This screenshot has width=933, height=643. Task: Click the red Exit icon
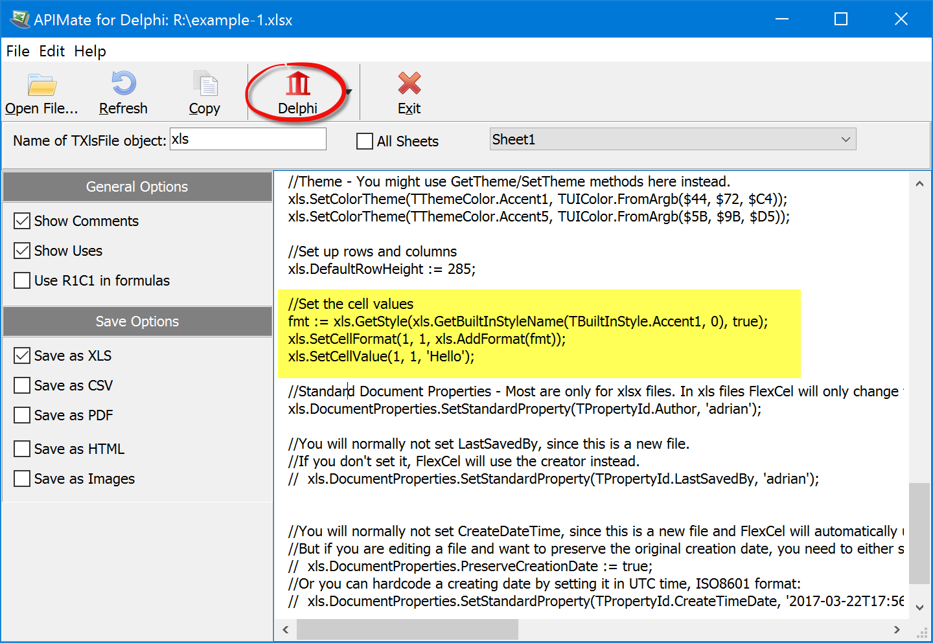coord(409,84)
